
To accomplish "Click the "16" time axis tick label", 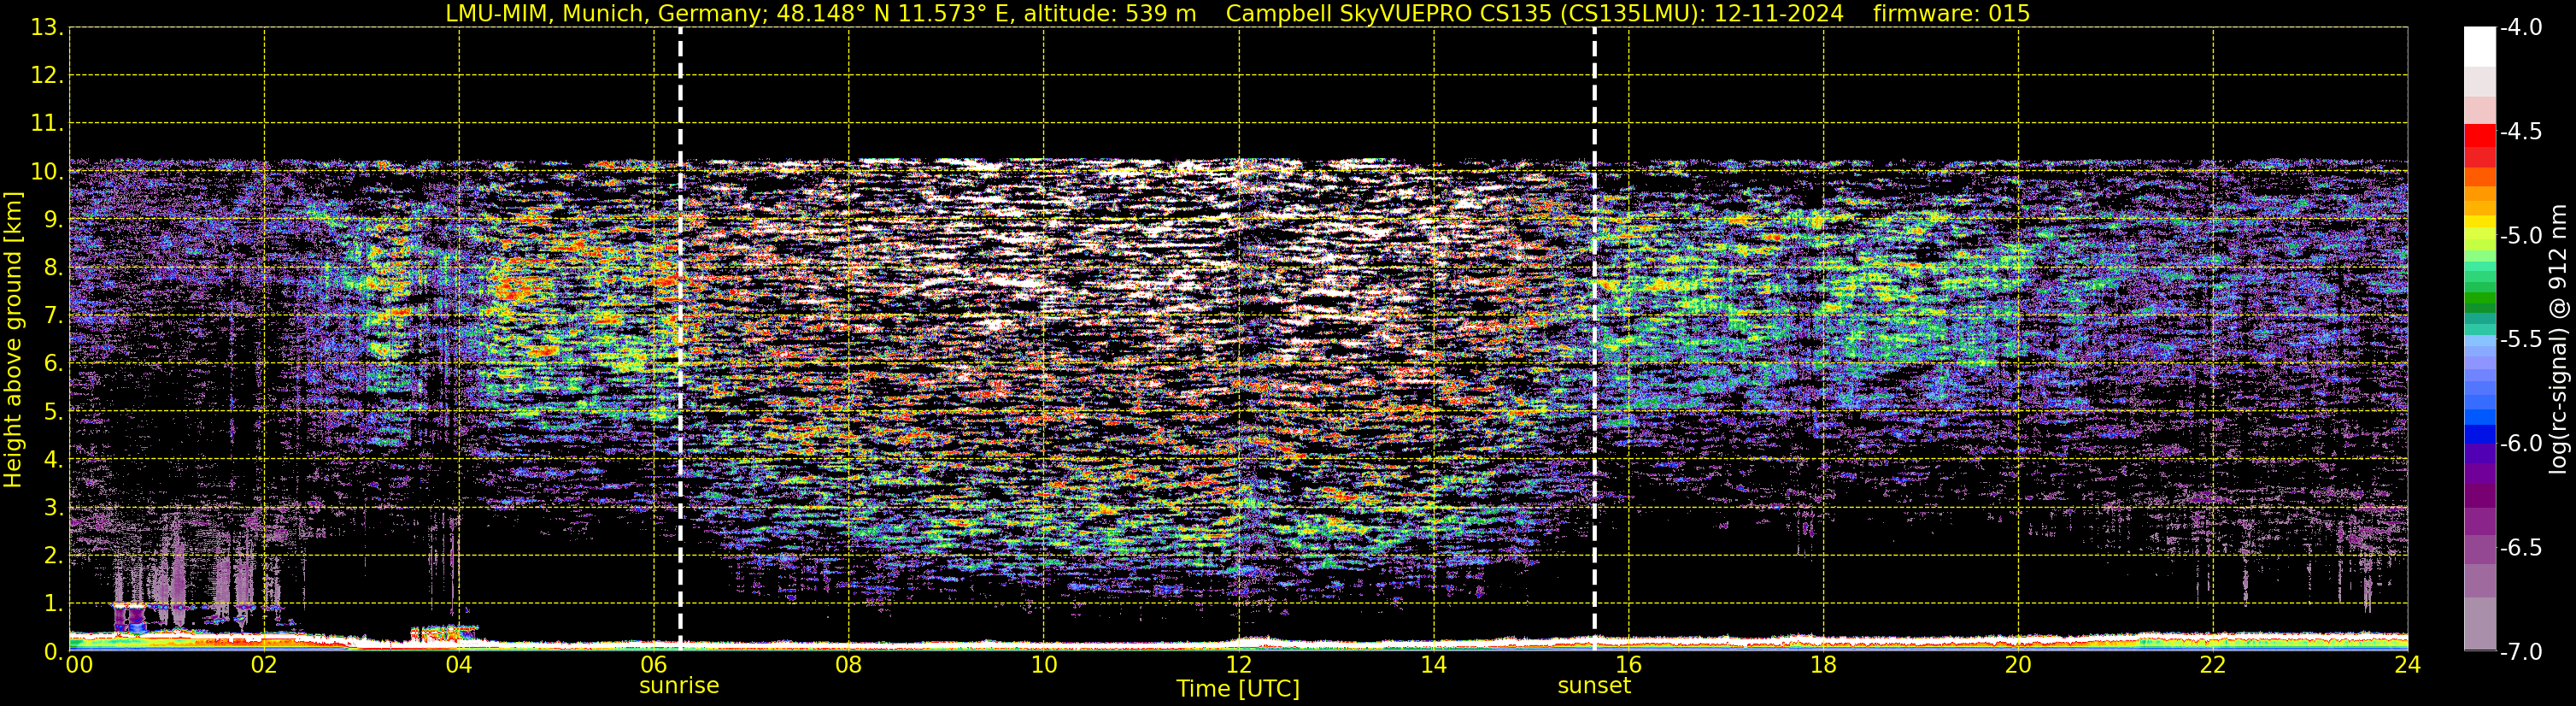I will [1629, 665].
